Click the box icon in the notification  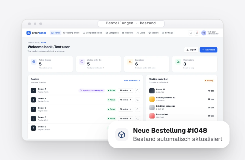(122, 135)
